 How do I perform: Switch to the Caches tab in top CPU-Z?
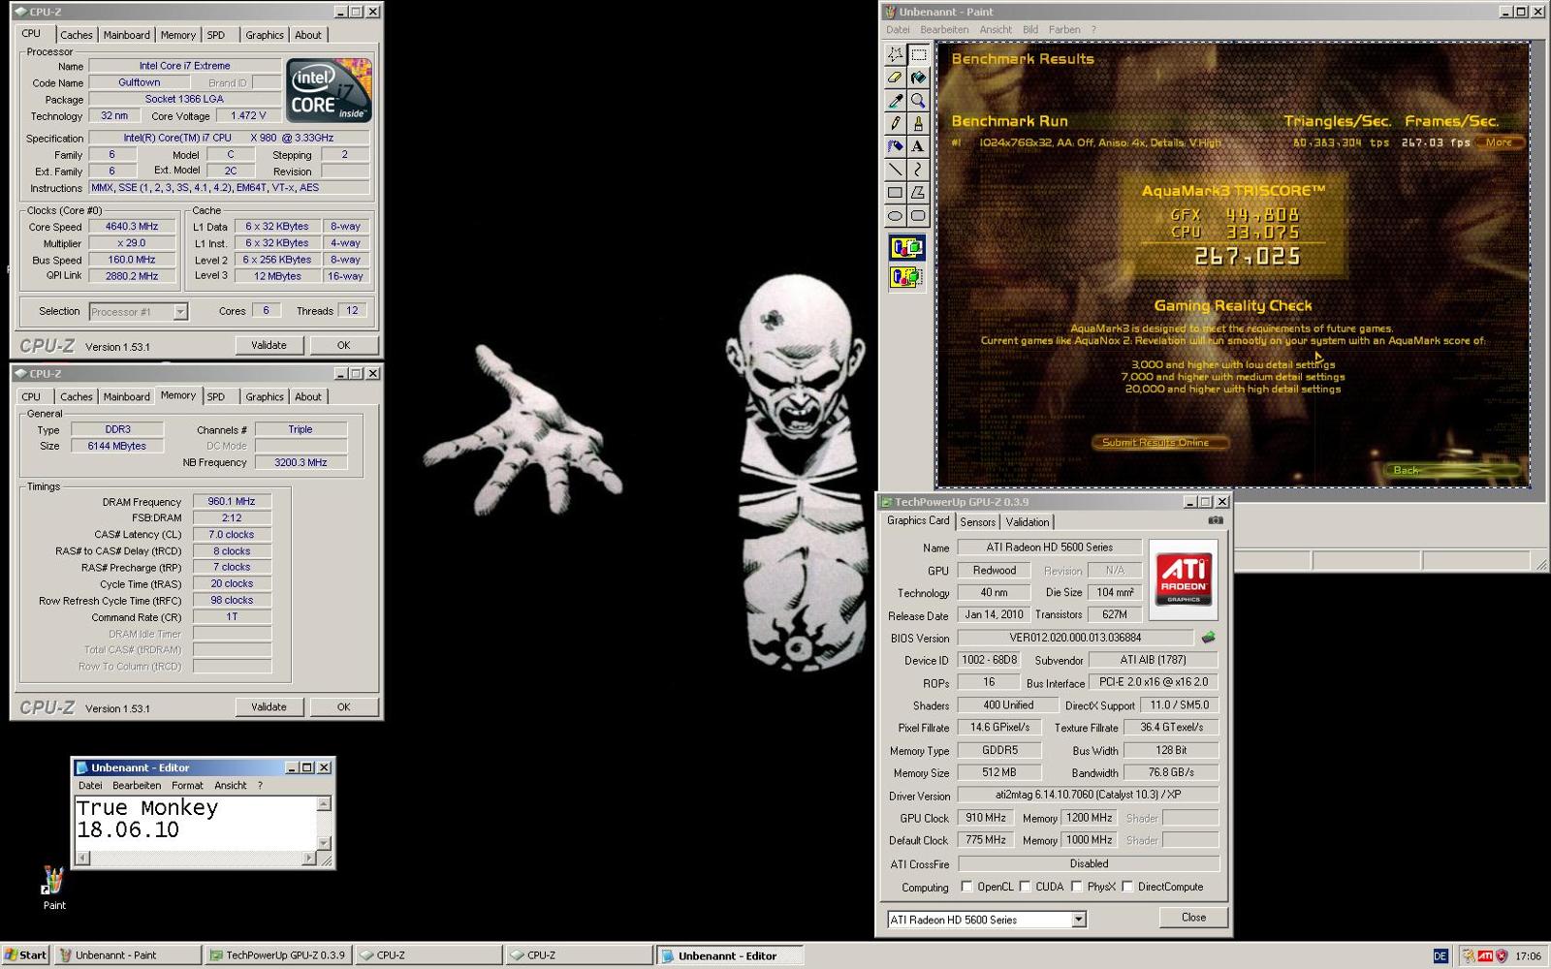pos(77,35)
